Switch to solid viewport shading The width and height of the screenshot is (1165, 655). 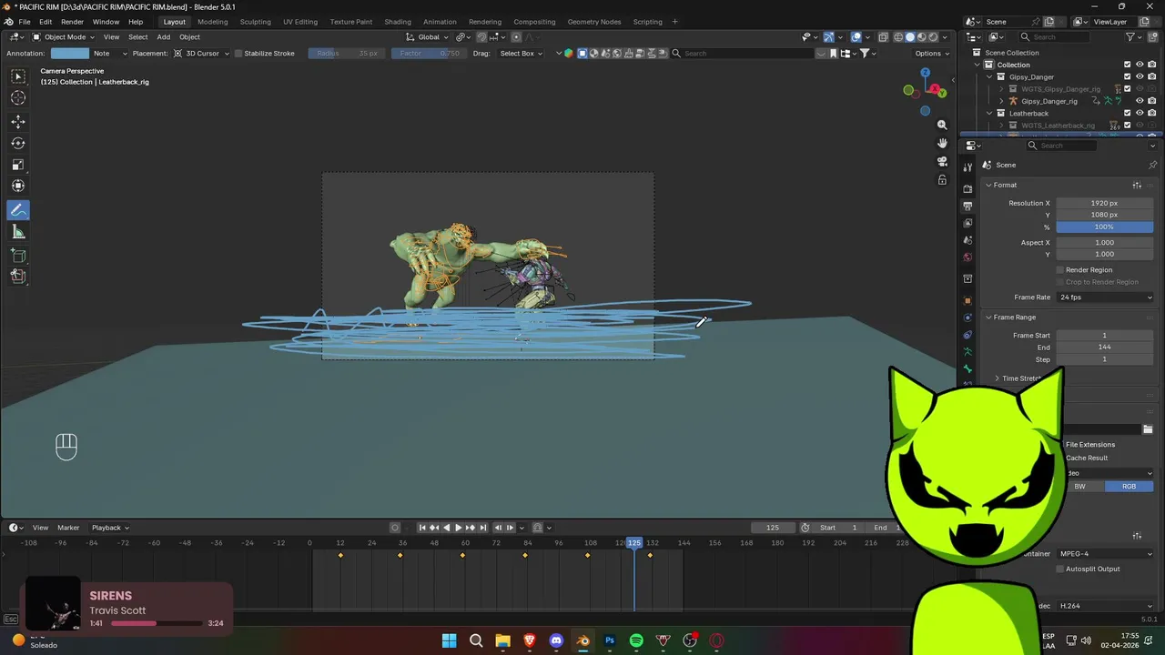[909, 37]
